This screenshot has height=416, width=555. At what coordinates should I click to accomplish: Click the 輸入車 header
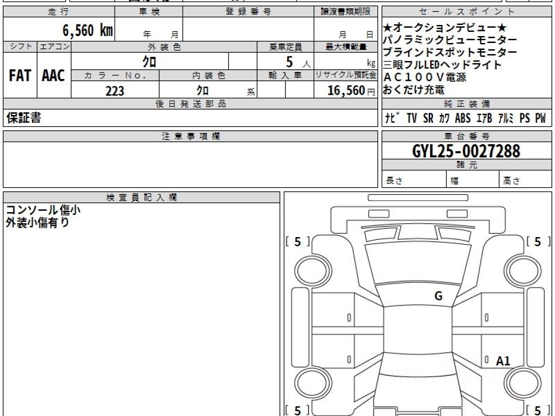(285, 76)
